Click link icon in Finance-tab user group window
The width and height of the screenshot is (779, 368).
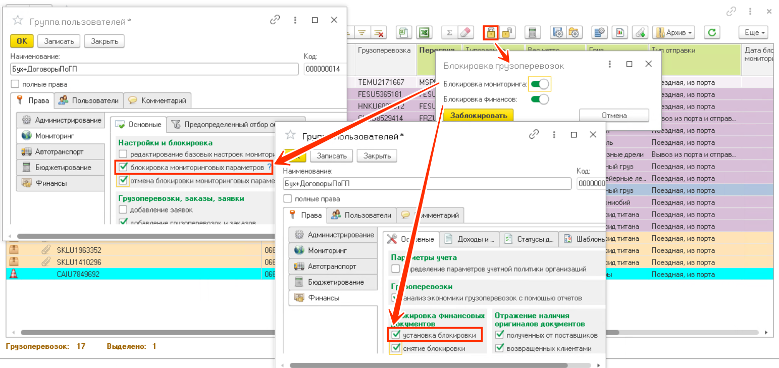pyautogui.click(x=534, y=135)
